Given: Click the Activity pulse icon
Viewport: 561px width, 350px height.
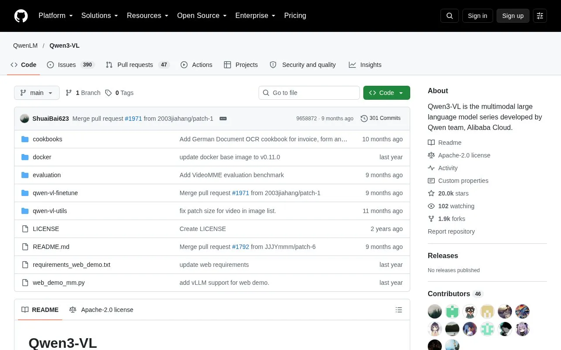Looking at the screenshot, I should 431,168.
